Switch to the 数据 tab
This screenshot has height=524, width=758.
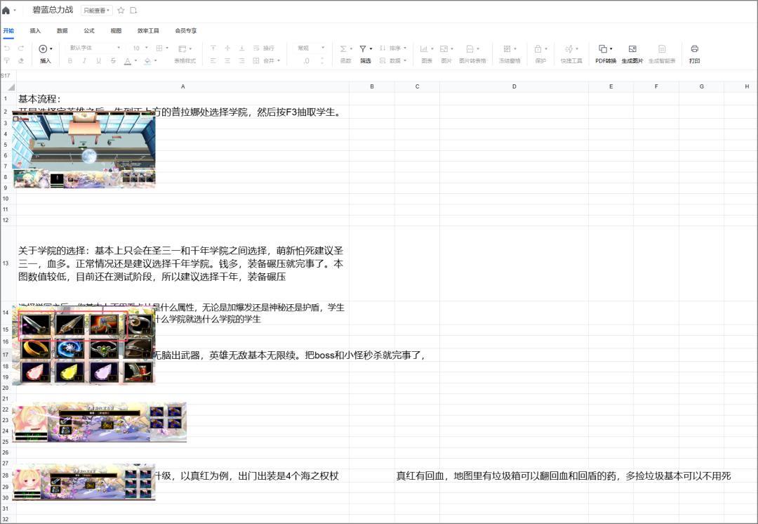(62, 31)
